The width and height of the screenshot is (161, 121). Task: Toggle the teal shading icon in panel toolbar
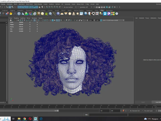click(53, 20)
